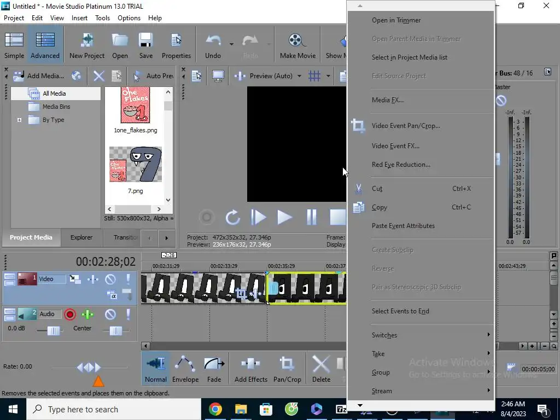The height and width of the screenshot is (420, 560).
Task: Mute the Audio track
Action: click(x=110, y=314)
